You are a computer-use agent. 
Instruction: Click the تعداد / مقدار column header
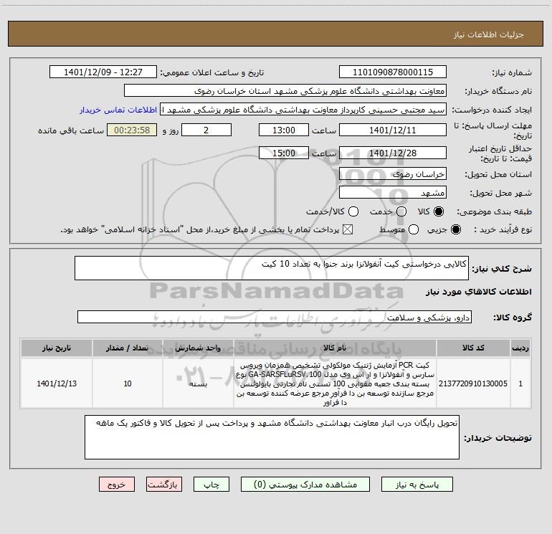(128, 348)
